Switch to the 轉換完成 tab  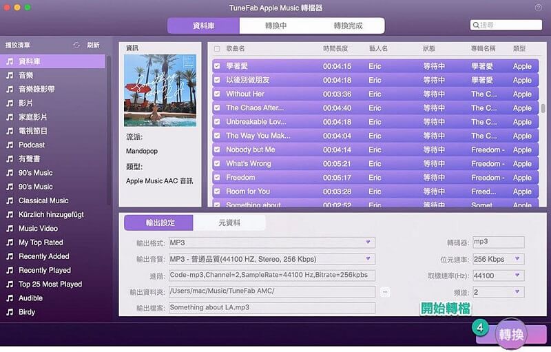[348, 25]
